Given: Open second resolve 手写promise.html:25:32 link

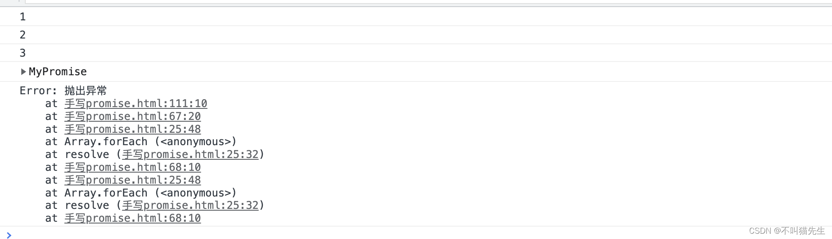Looking at the screenshot, I should pos(190,205).
